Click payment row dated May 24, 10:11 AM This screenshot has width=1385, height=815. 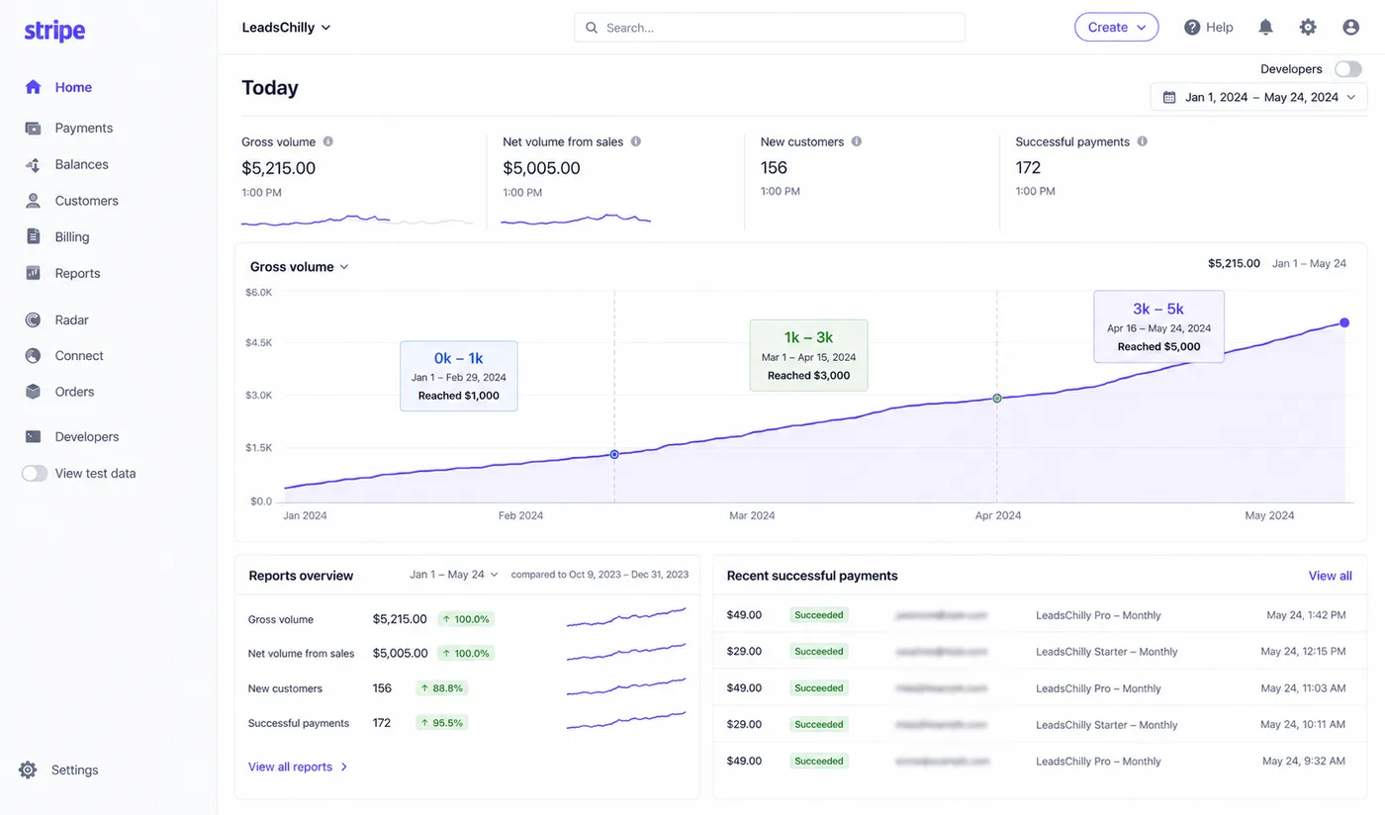[x=1040, y=725]
